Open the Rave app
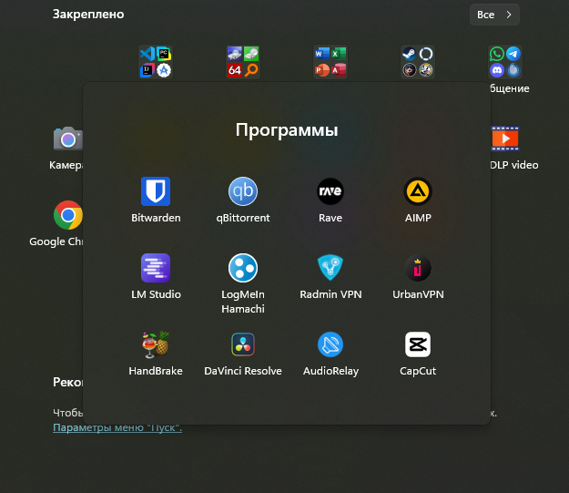Viewport: 569px width, 493px height. pos(330,200)
